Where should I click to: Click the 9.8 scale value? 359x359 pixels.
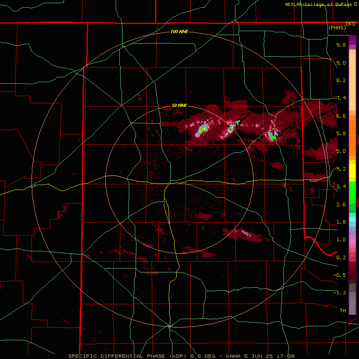pos(341,45)
